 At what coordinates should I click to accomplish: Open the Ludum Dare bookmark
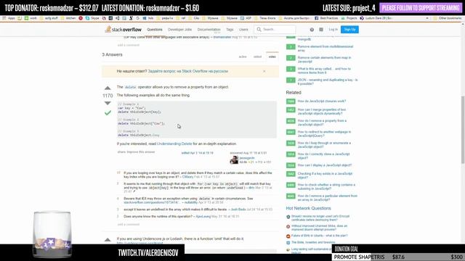tap(376, 18)
